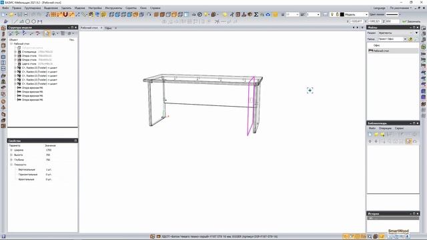Toggle the magnet snap icon
The height and width of the screenshot is (240, 427).
coord(65,15)
